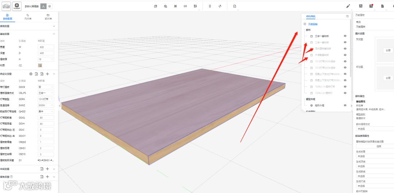Collapse the right panel with arrow handle

(x=351, y=106)
